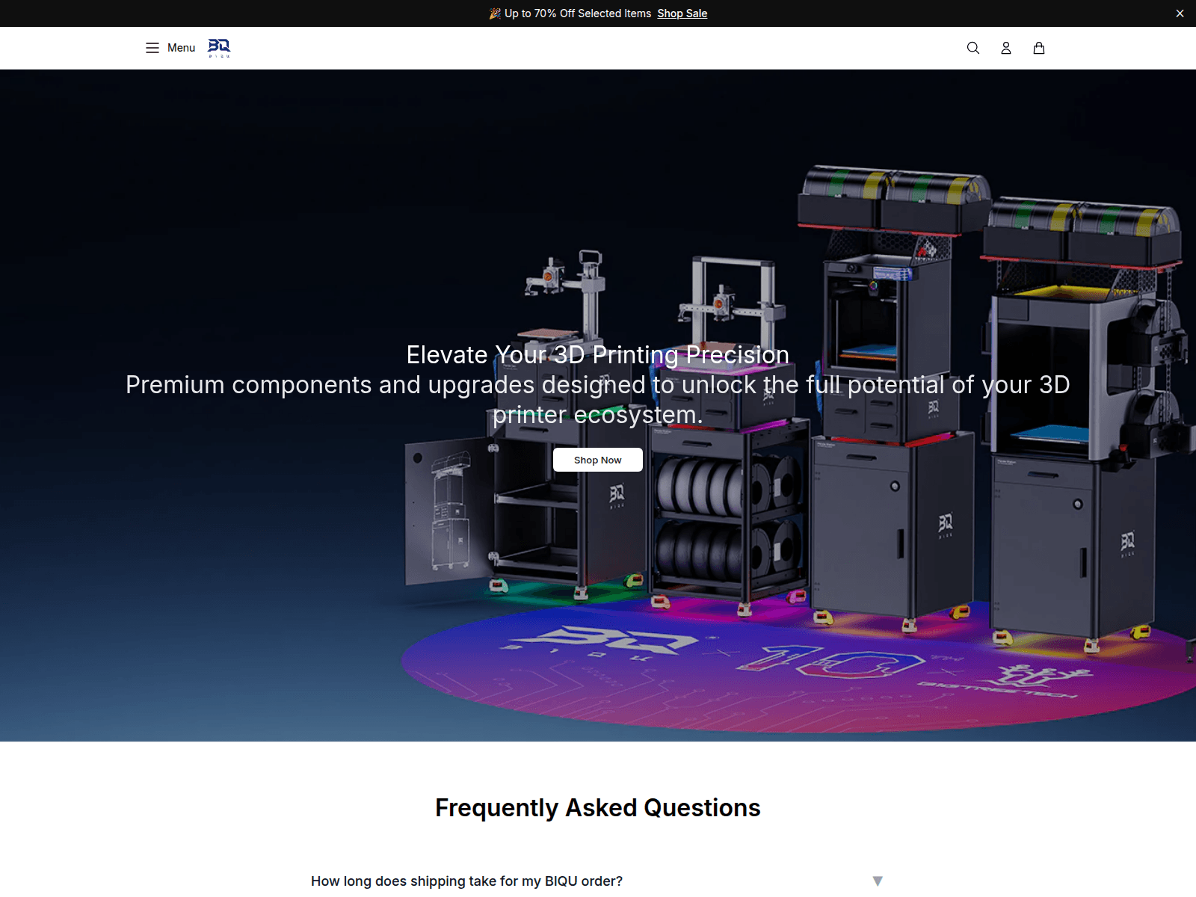Open the search magnifier icon
The height and width of the screenshot is (897, 1196).
click(973, 48)
